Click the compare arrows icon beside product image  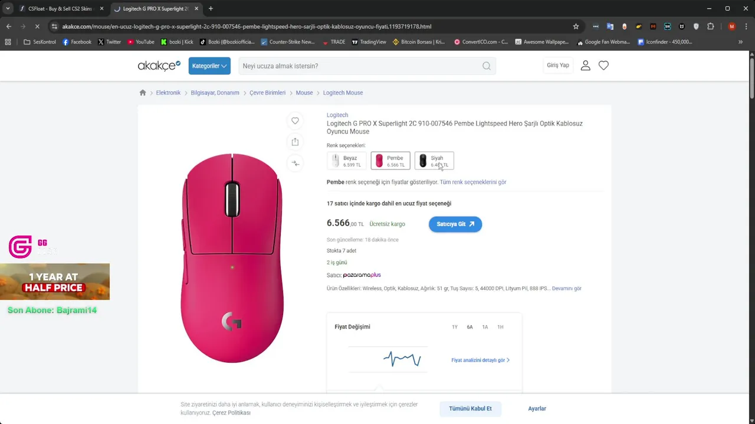pyautogui.click(x=295, y=163)
